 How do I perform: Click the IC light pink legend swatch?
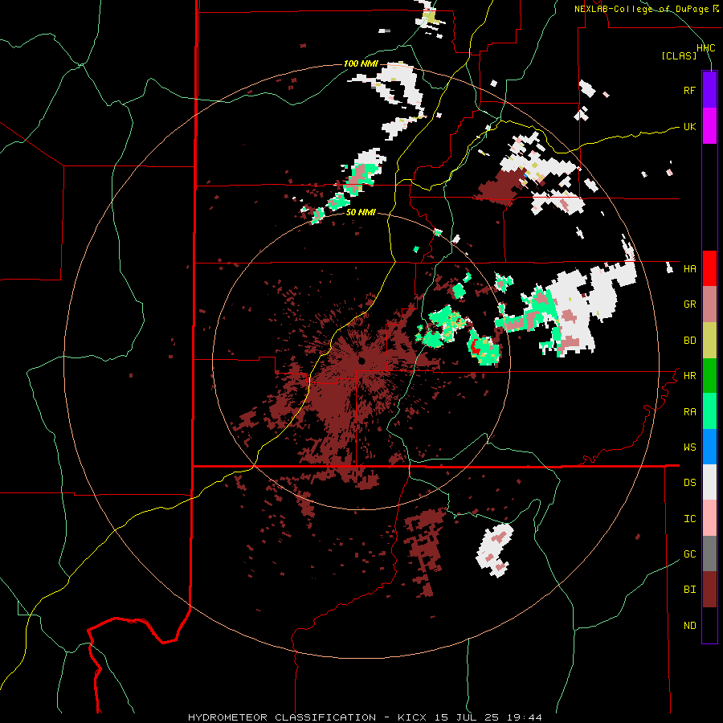coord(709,518)
